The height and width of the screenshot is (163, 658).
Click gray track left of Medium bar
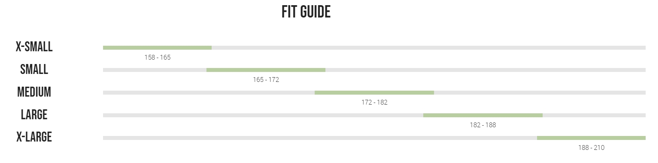pos(209,93)
